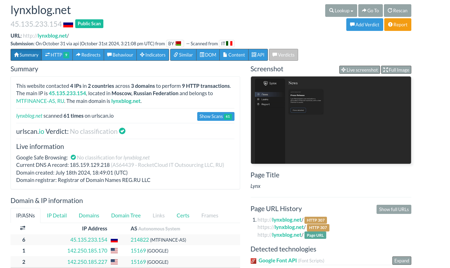450x268 pixels.
Task: Rescan the website with the Rescan button
Action: pyautogui.click(x=397, y=11)
